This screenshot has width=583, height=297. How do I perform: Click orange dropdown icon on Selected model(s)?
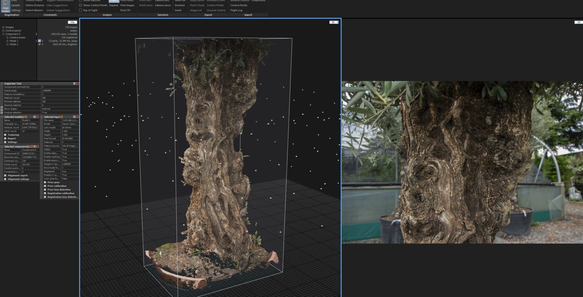pos(26,117)
